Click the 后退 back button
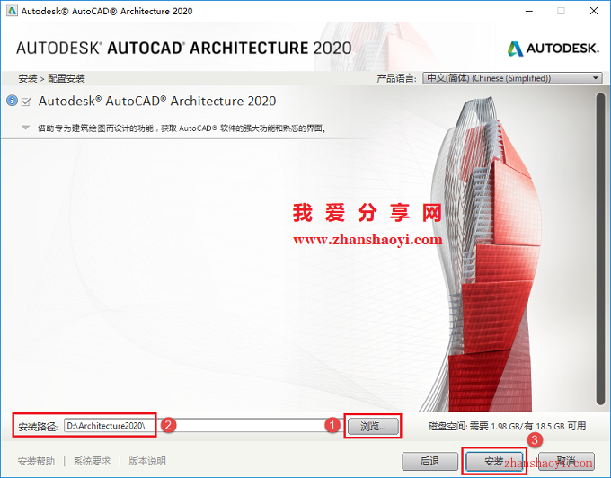This screenshot has height=478, width=611. pyautogui.click(x=429, y=461)
